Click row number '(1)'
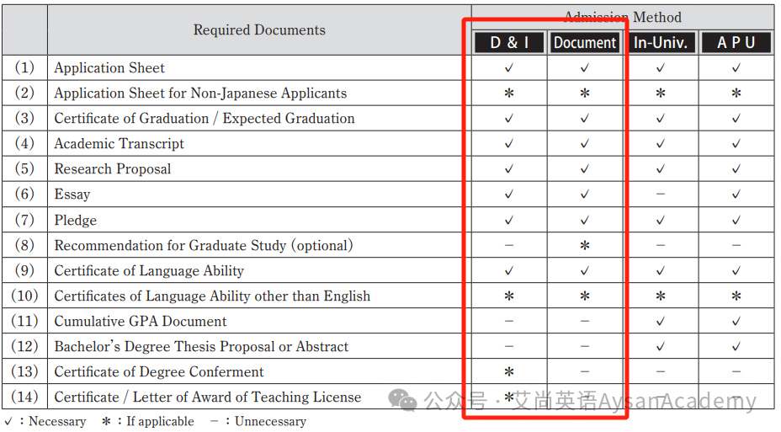Screen dimensions: 781x432 [24, 67]
